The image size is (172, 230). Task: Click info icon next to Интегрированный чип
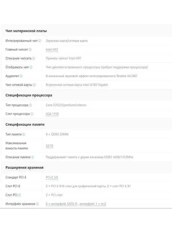pyautogui.click(x=40, y=41)
